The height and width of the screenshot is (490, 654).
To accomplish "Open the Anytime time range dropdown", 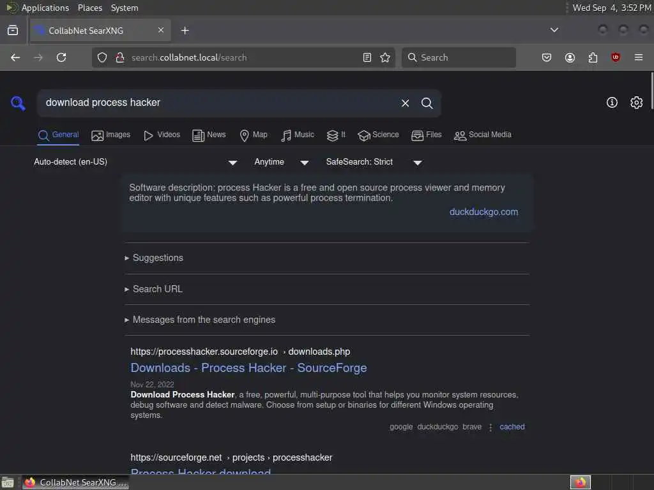I will point(282,162).
